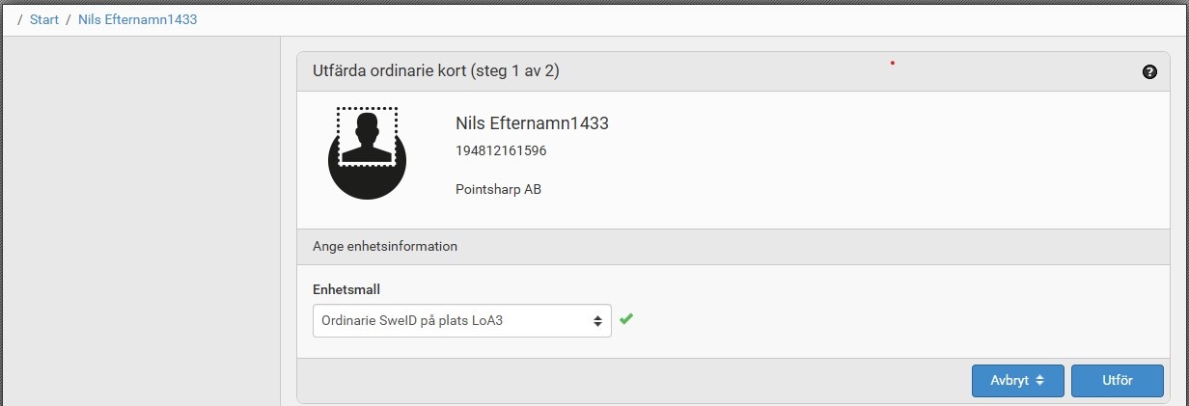Open the Nils Efternamn1433 breadcrumb link
This screenshot has height=406, width=1189.
137,19
